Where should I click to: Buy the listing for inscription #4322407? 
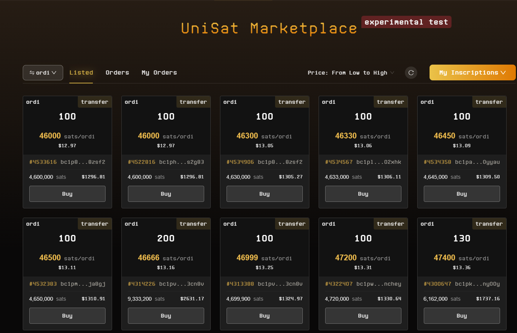363,315
